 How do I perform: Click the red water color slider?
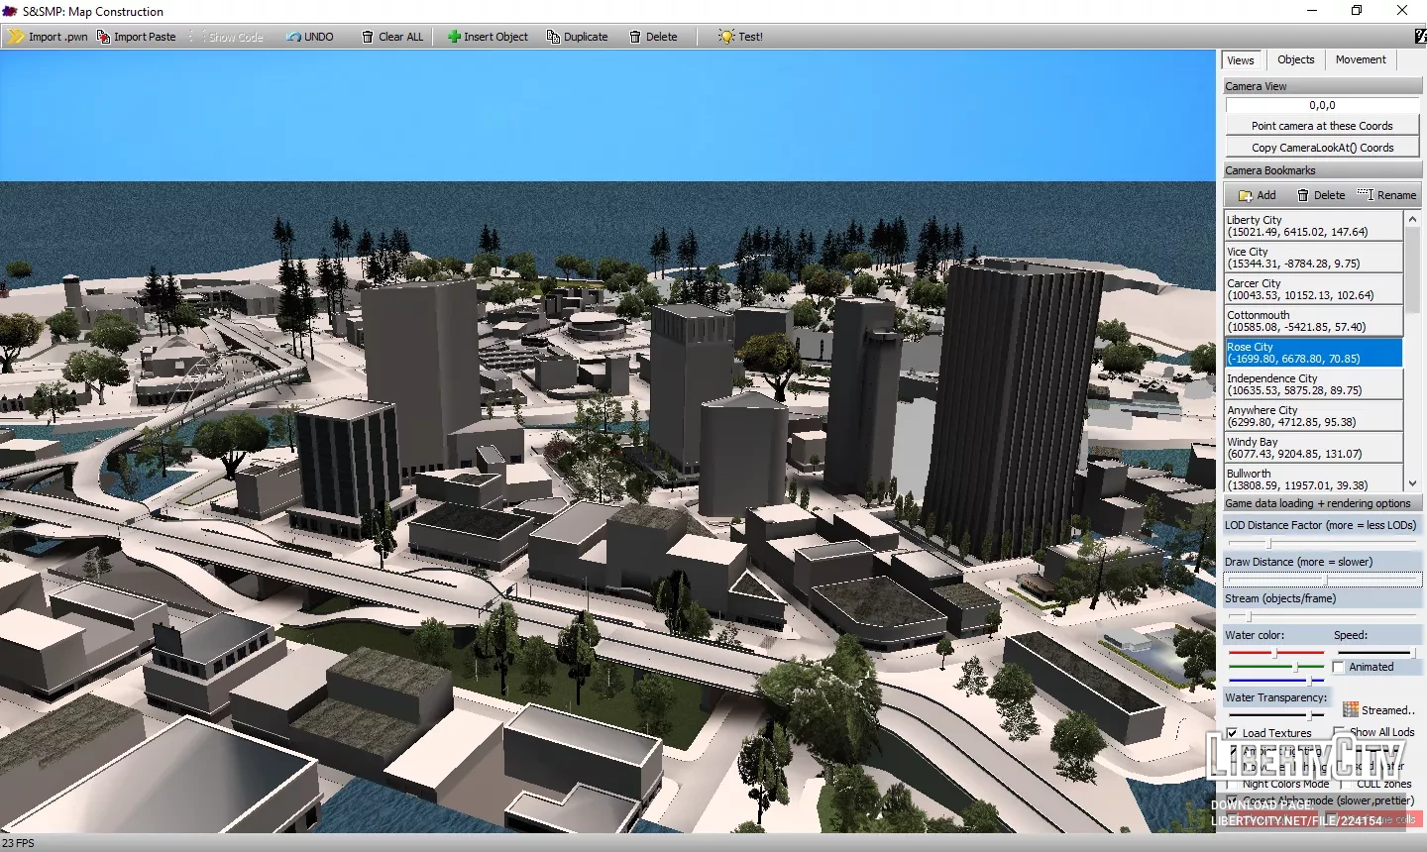coord(1276,653)
